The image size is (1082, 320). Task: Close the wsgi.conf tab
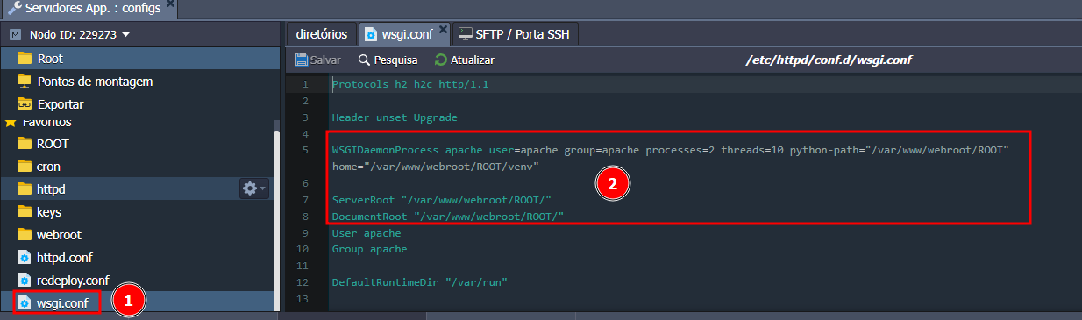click(x=443, y=30)
